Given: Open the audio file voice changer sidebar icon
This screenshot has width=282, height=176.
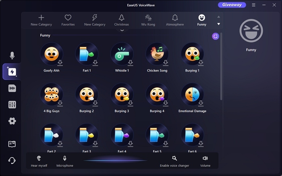Looking at the screenshot, I should [12, 88].
